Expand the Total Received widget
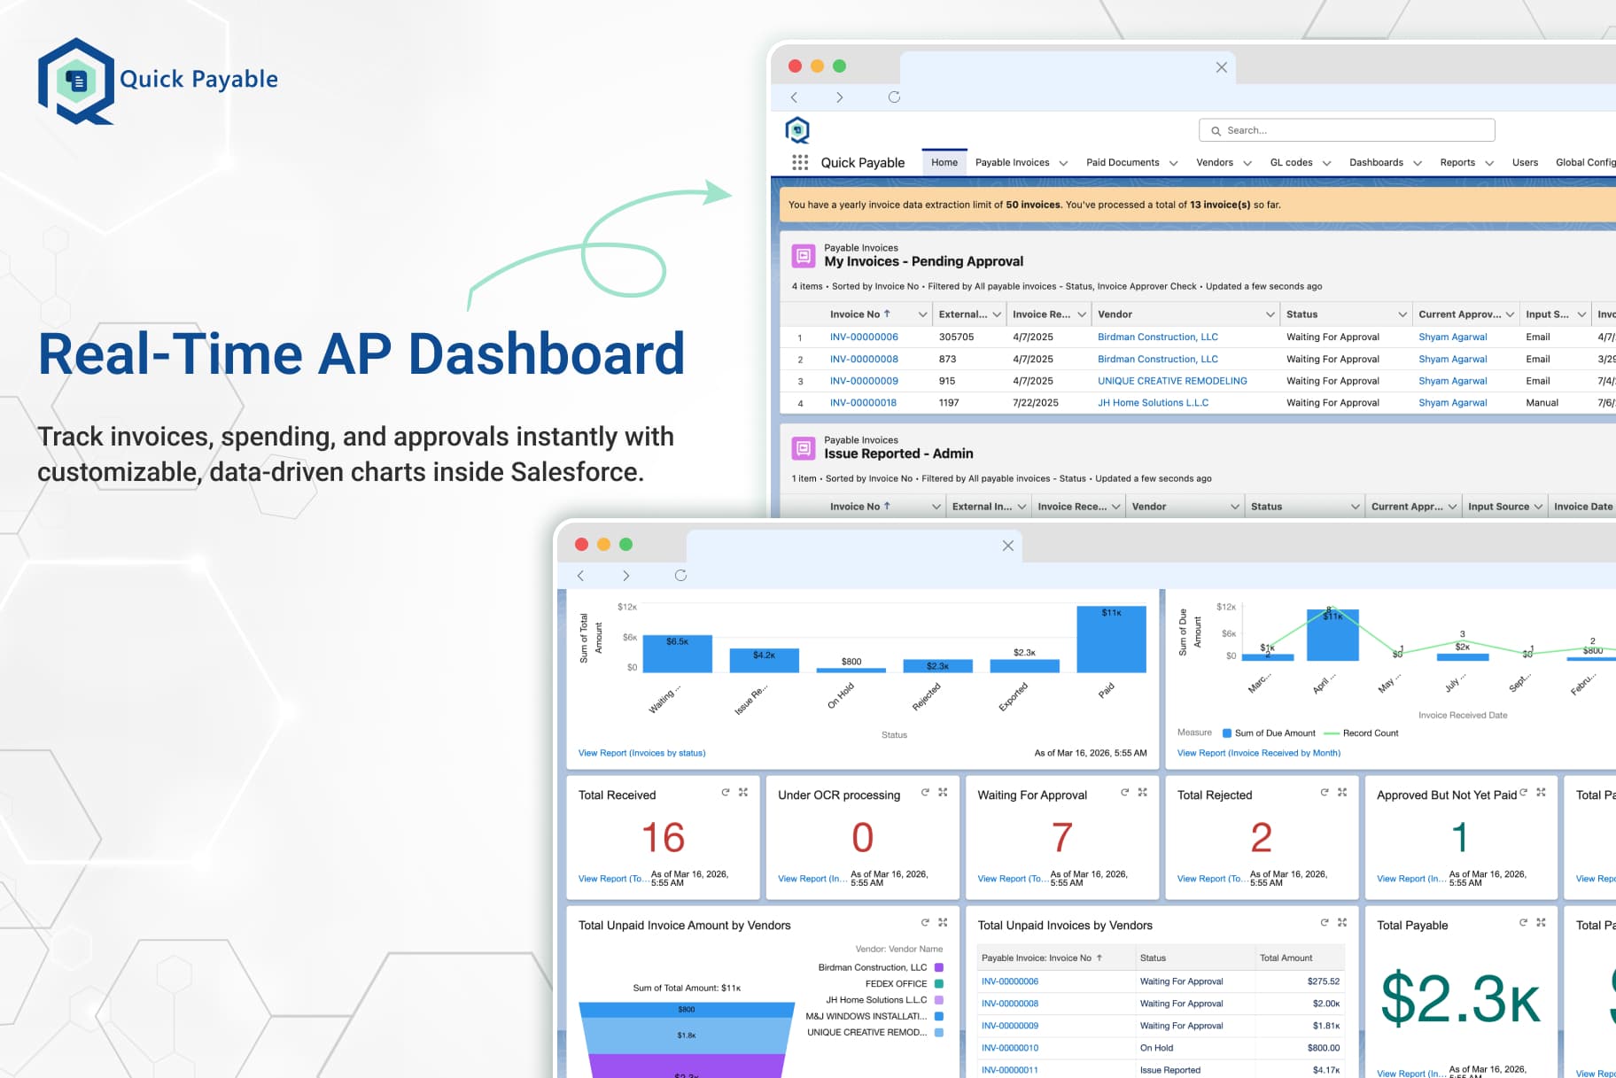Viewport: 1616px width, 1078px height. click(x=743, y=793)
